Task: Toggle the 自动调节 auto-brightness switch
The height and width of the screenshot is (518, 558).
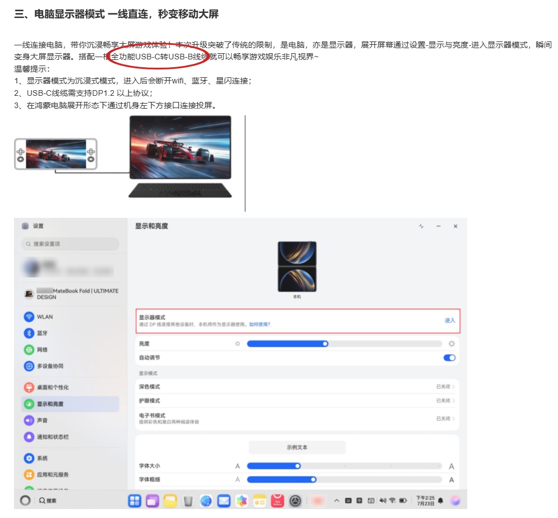Action: [449, 358]
